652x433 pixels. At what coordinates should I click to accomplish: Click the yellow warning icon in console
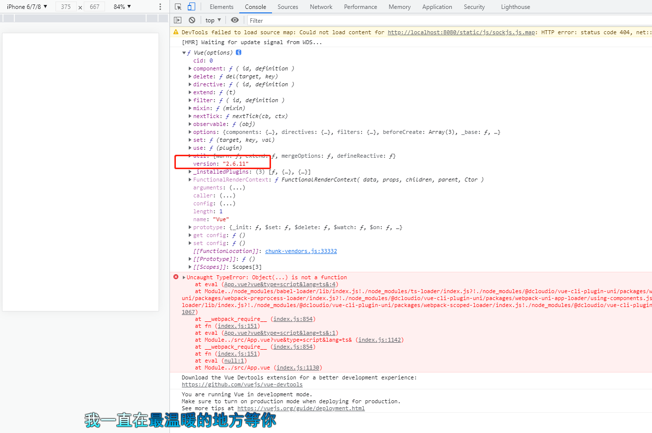click(176, 32)
